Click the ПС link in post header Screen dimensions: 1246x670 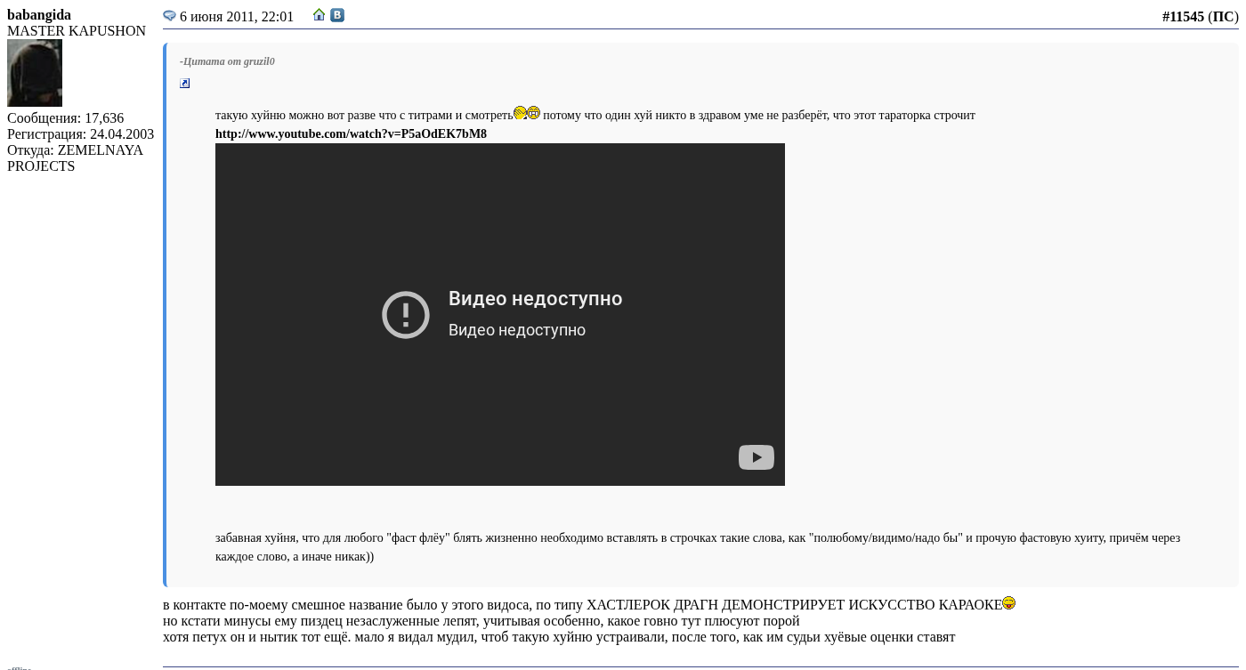(x=1223, y=17)
